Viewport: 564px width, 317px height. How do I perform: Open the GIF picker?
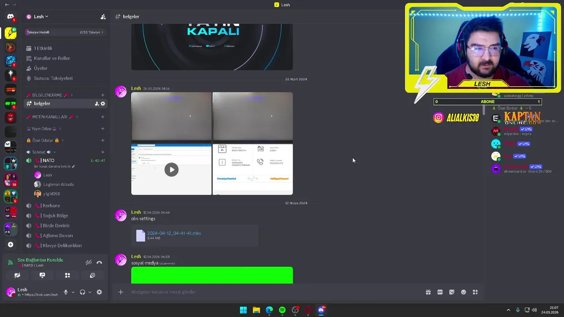pyautogui.click(x=440, y=292)
